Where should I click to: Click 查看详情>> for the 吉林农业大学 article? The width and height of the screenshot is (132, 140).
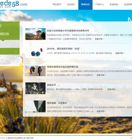(x=99, y=39)
